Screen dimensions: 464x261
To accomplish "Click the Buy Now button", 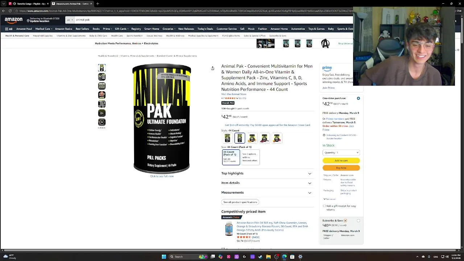I will pos(341,168).
